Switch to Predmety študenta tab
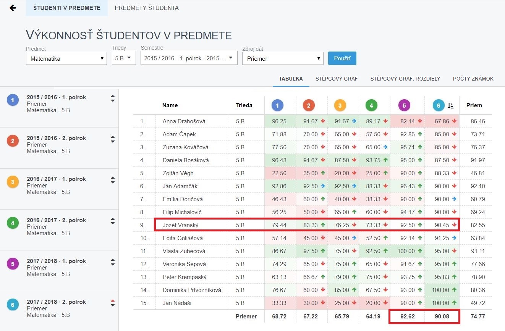Screen dimensions: 505x331 pos(147,8)
